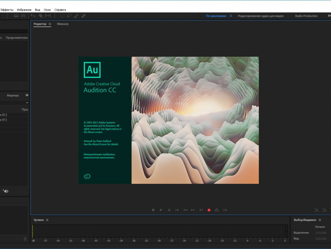Screen dimensions: 331x249
Task: Click the Продолжительн. column header
Action: pos(17,38)
